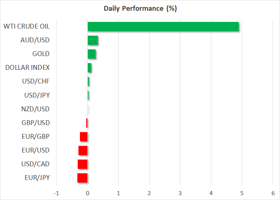
Task: Click the Dollar Index green bar
Action: 89,68
